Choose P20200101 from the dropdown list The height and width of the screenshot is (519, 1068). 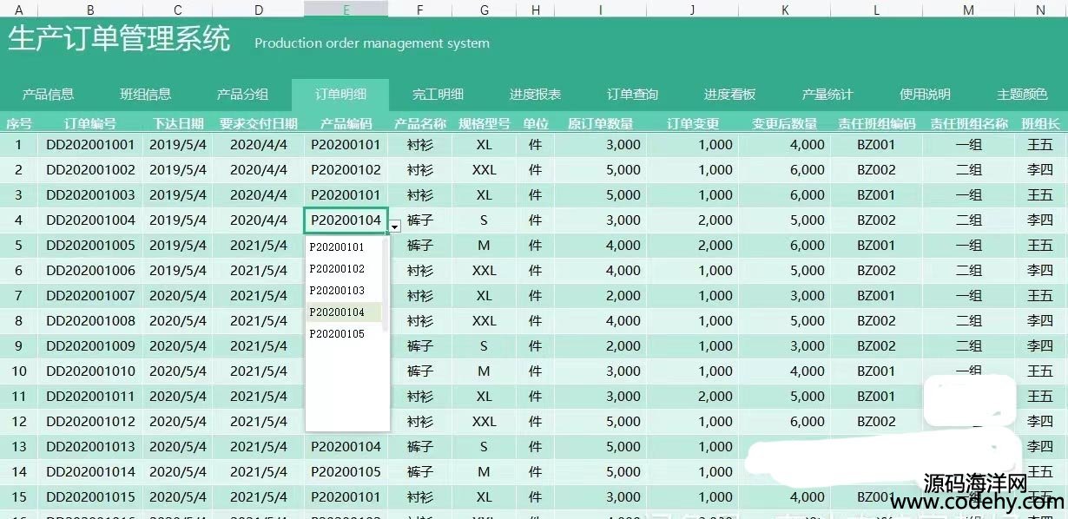tap(344, 246)
